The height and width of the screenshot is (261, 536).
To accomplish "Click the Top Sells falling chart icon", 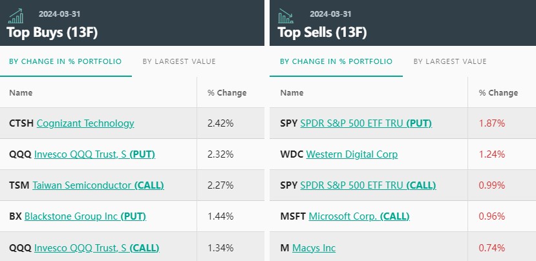I will point(285,16).
